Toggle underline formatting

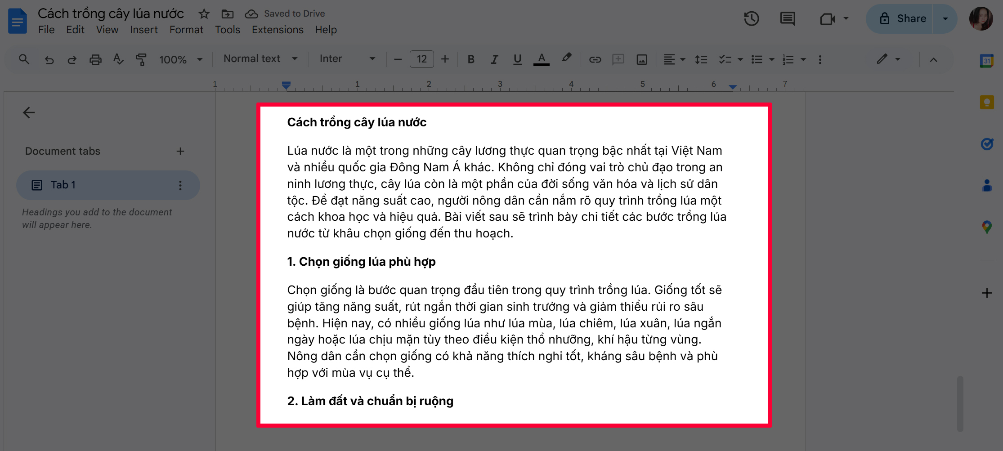click(518, 59)
